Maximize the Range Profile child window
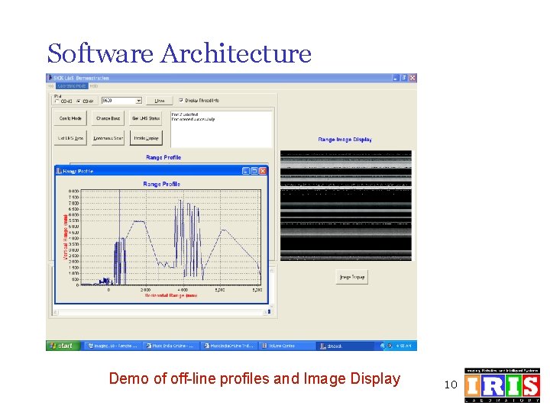The width and height of the screenshot is (550, 412). point(254,171)
